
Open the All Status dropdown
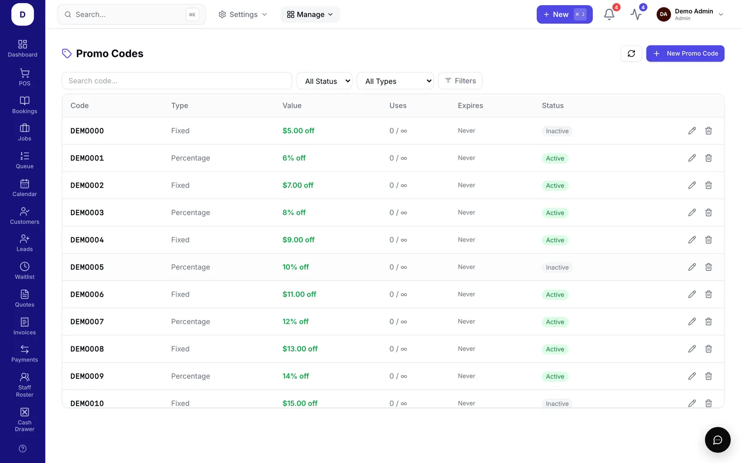(324, 81)
